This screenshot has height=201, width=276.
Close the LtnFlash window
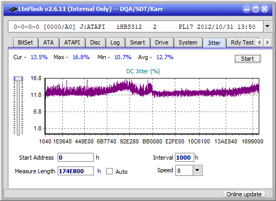(264, 9)
